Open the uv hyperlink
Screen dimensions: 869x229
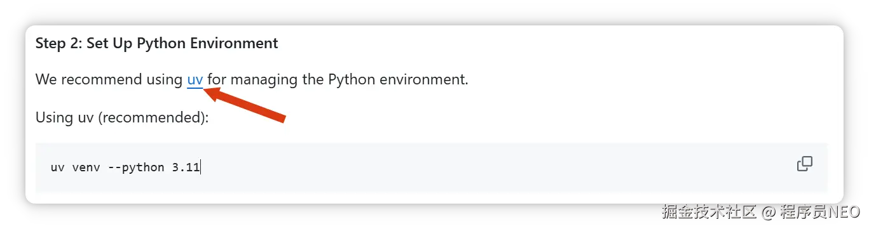(x=195, y=80)
